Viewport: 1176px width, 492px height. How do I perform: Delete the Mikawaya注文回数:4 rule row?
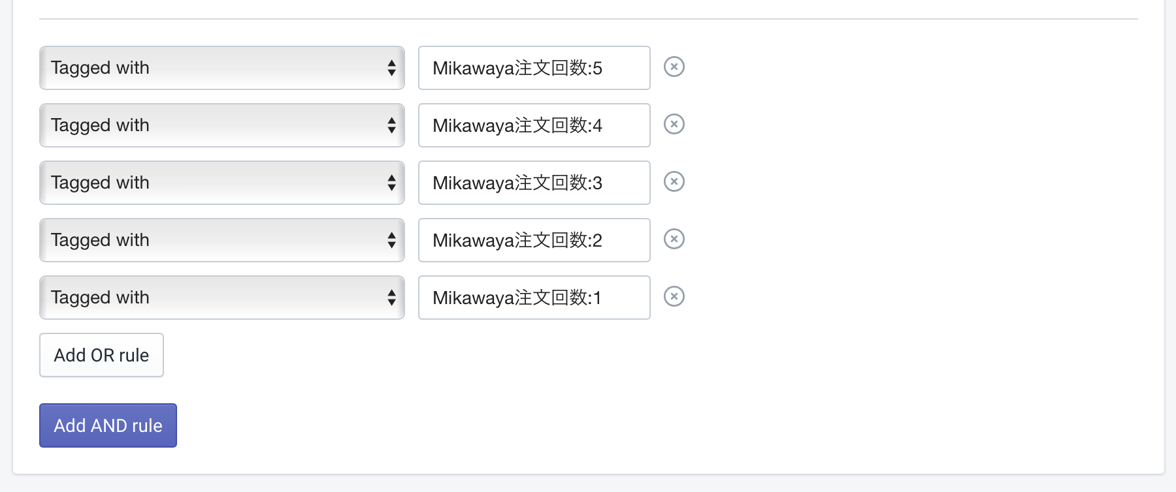point(674,124)
